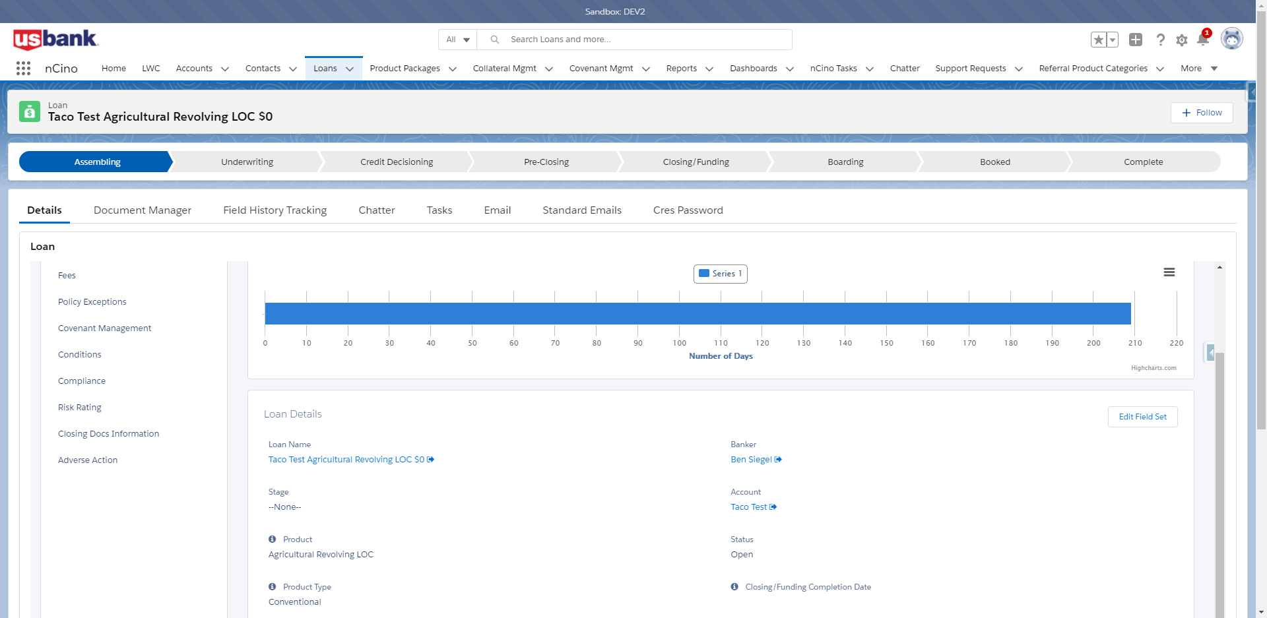This screenshot has width=1267, height=618.
Task: Open the LWC nav tab
Action: pyautogui.click(x=151, y=69)
